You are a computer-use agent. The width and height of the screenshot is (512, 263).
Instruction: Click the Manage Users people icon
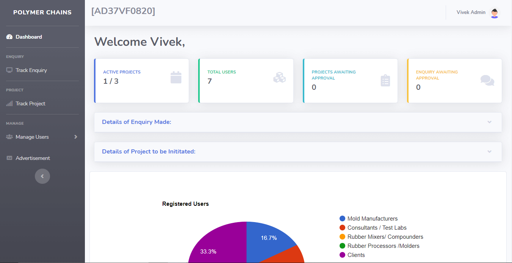[9, 137]
